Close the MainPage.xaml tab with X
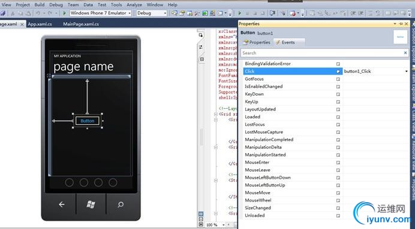This screenshot has width=415, height=229. click(22, 25)
